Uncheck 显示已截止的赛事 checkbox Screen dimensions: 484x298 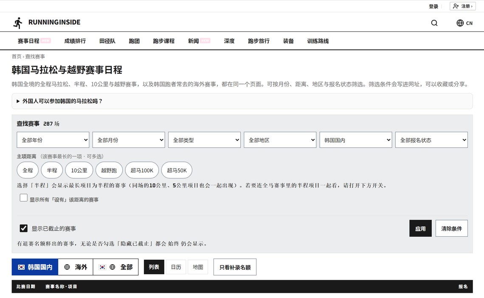(x=23, y=228)
